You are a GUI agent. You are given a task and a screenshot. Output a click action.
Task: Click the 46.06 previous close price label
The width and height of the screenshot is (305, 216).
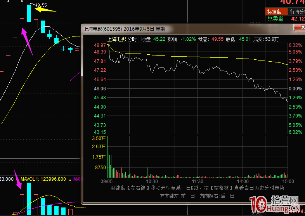[x=100, y=89]
